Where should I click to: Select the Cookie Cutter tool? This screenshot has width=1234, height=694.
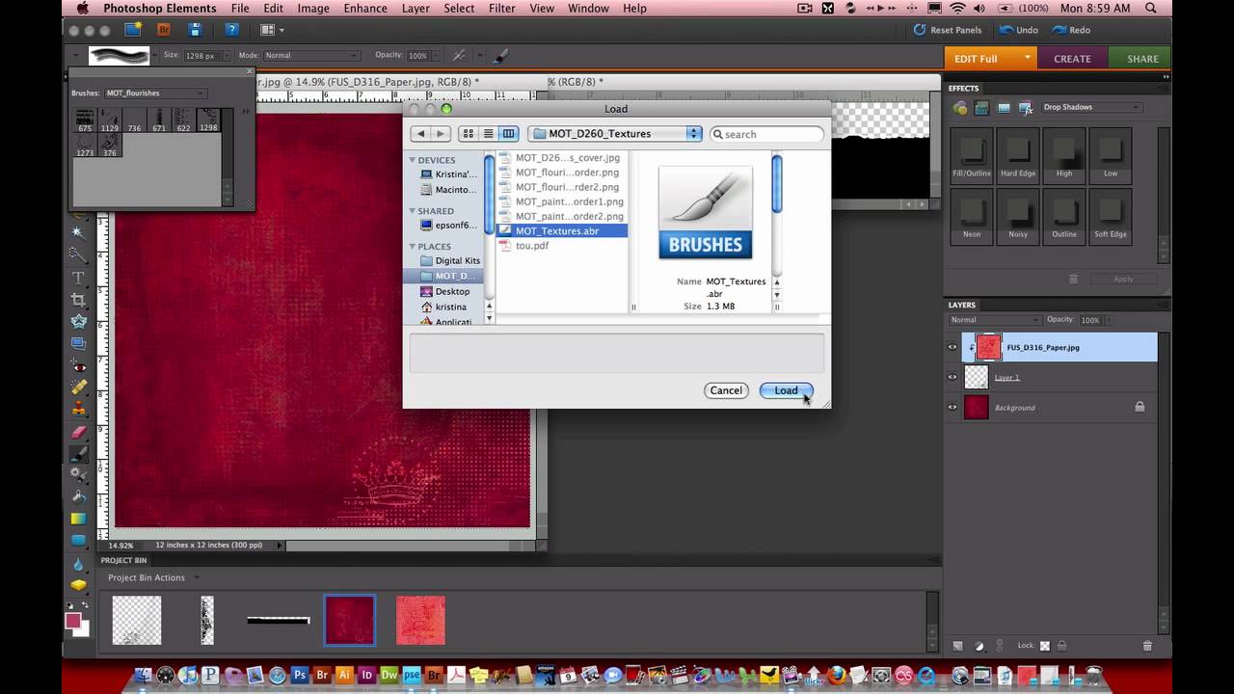[x=78, y=322]
